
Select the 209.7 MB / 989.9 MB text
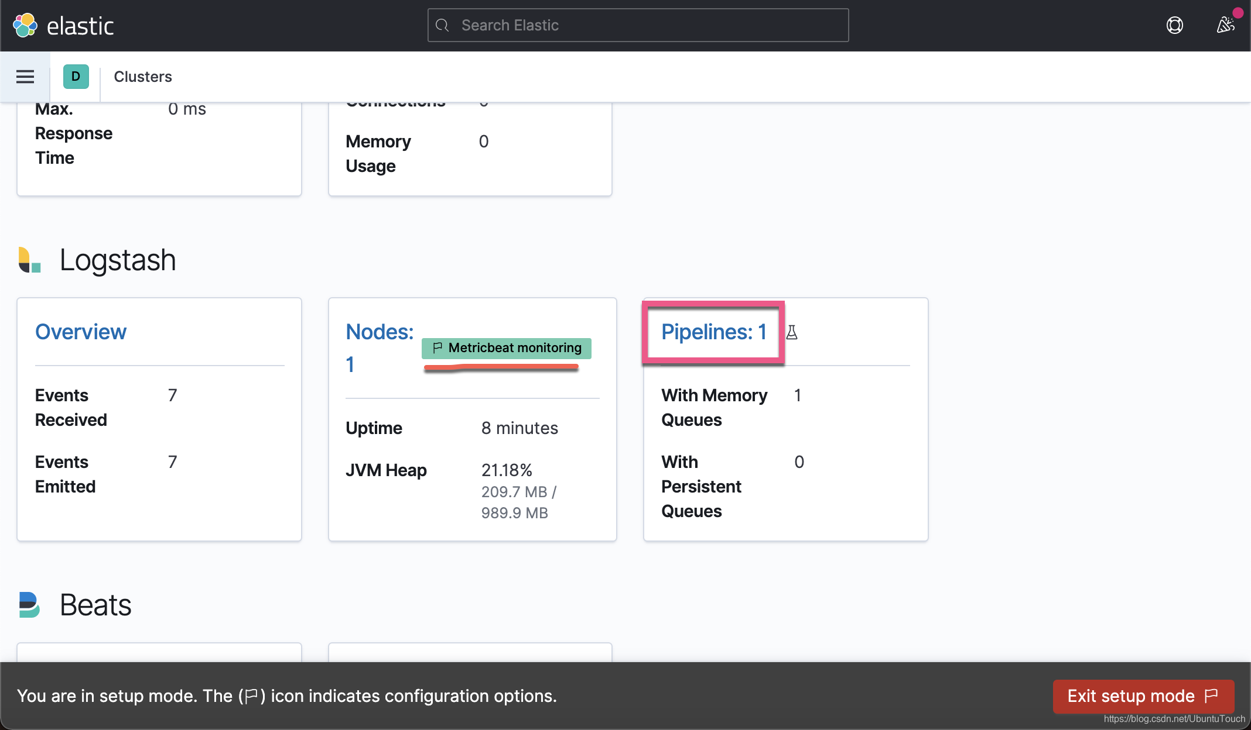coord(519,502)
